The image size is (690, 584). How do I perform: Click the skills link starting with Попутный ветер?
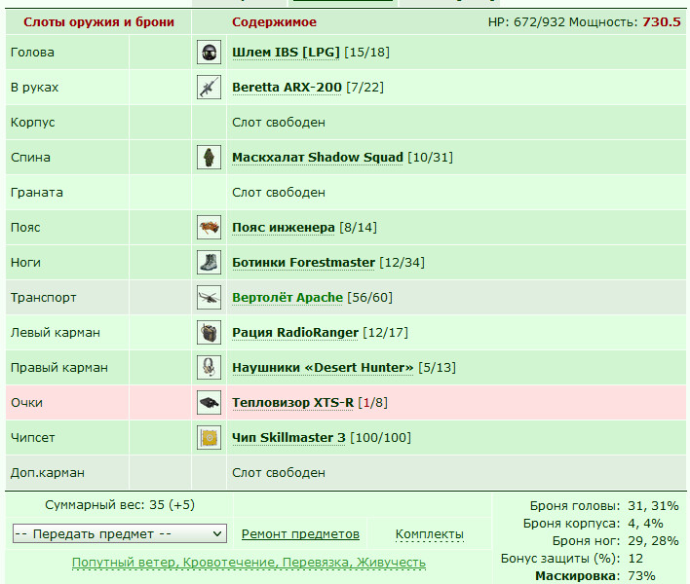pyautogui.click(x=249, y=563)
